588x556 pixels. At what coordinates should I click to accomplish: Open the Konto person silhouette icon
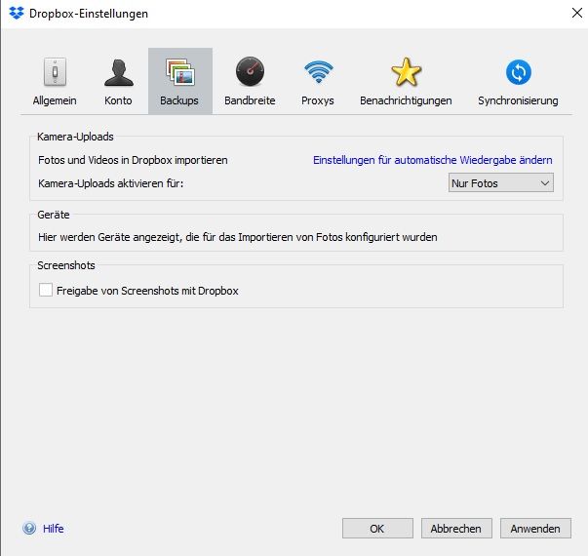click(x=118, y=73)
